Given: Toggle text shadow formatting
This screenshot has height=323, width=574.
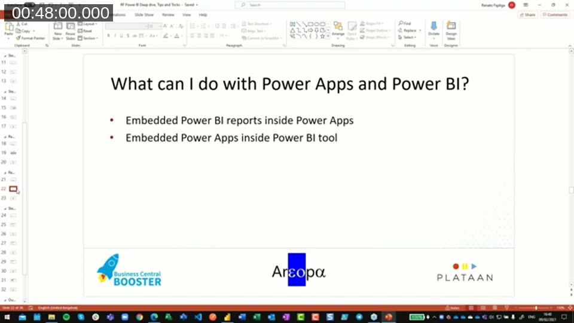Looking at the screenshot, I should point(128,36).
